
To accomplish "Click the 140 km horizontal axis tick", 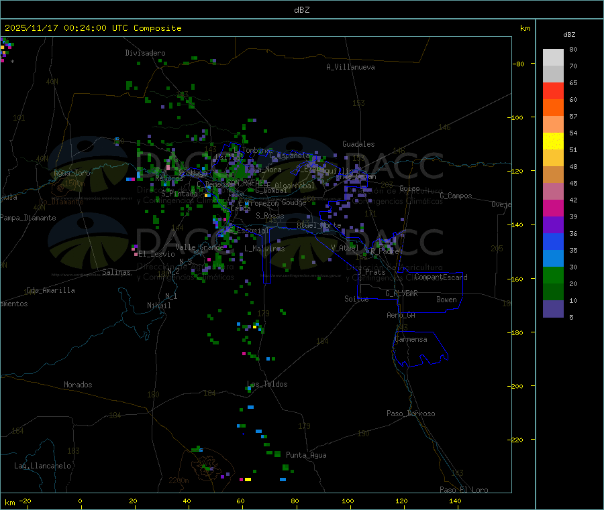I will (455, 501).
